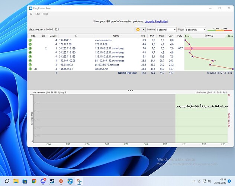Open the volume icon in system tray
The height and width of the screenshot is (186, 235).
[210, 181]
